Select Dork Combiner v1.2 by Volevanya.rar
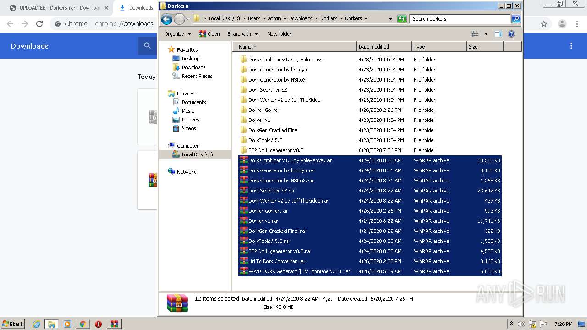This screenshot has height=330, width=587. pos(370,160)
